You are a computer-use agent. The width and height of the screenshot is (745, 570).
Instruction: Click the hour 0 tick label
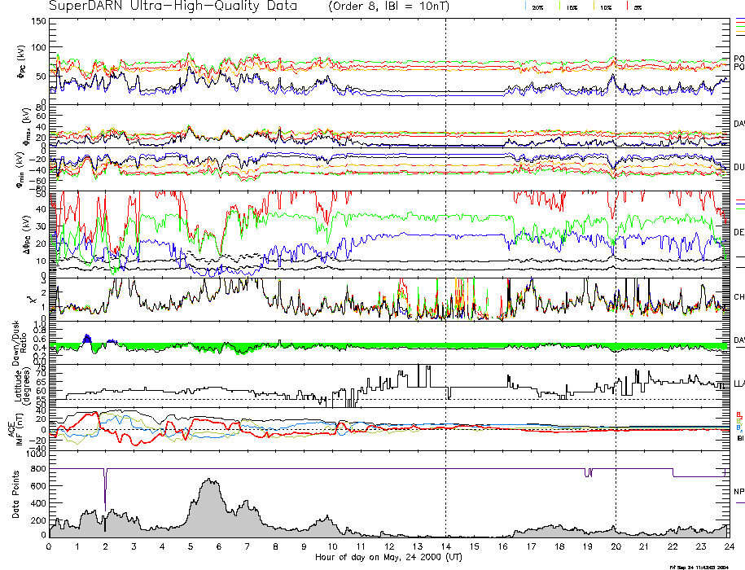[50, 546]
